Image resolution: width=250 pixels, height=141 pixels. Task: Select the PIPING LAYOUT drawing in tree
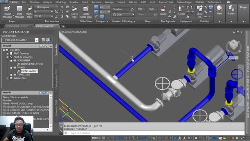coord(29,71)
